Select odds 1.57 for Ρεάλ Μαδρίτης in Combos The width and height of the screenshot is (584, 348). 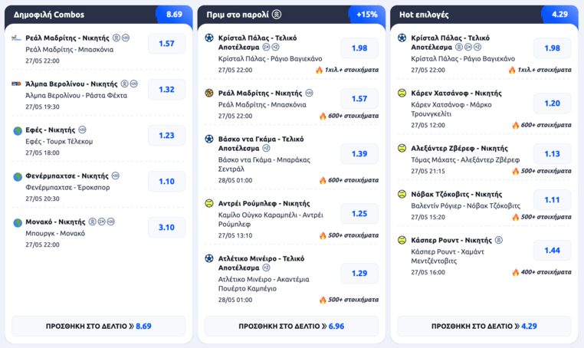pyautogui.click(x=166, y=44)
